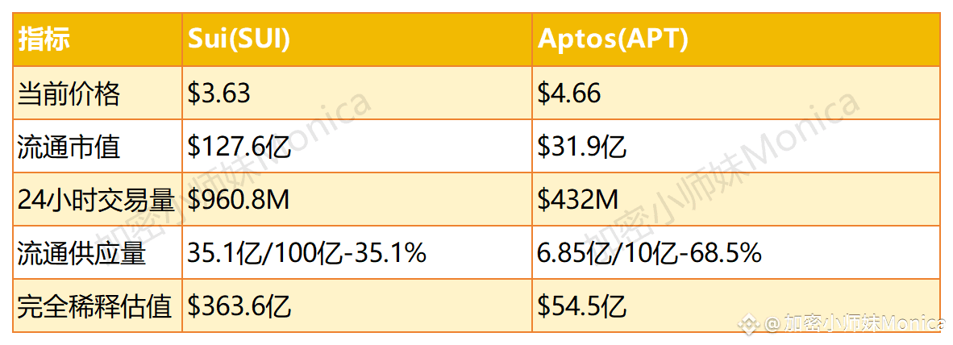Click the 6.85亿/10亿-68.5% supply cell
This screenshot has height=345, width=953.
pos(737,252)
